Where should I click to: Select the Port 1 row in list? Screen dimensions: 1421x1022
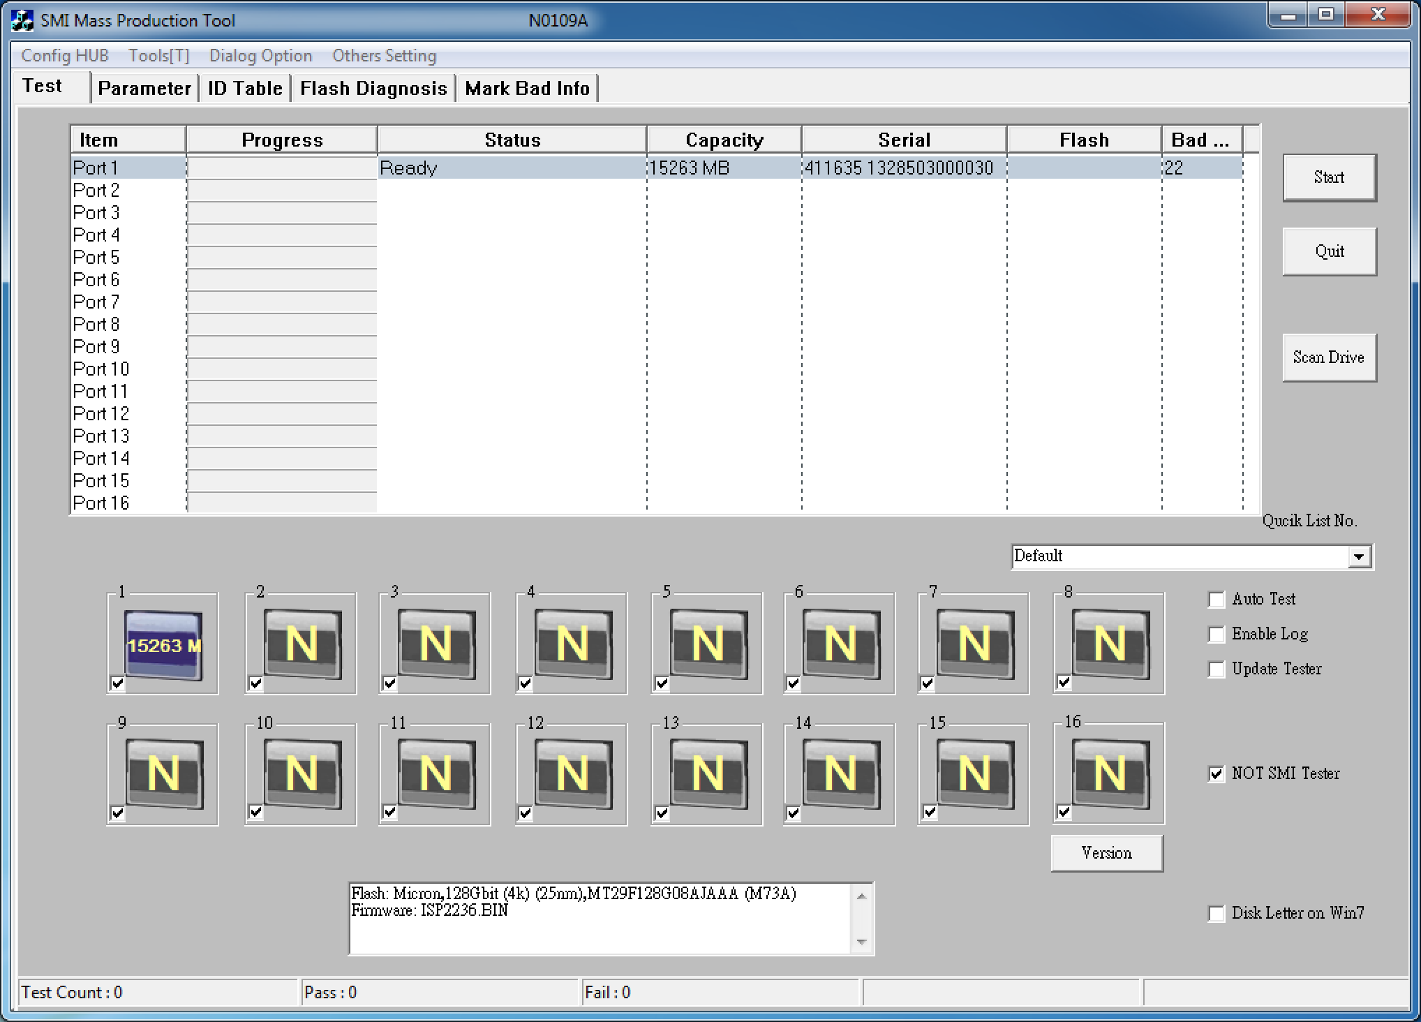coord(656,168)
